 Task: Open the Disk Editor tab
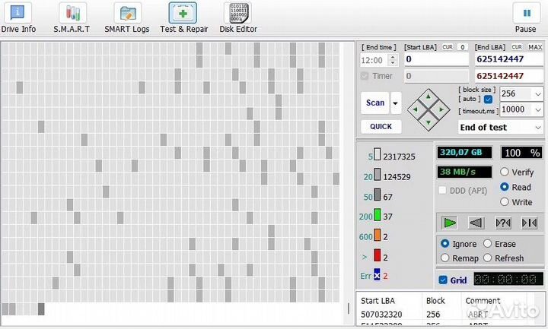click(238, 17)
